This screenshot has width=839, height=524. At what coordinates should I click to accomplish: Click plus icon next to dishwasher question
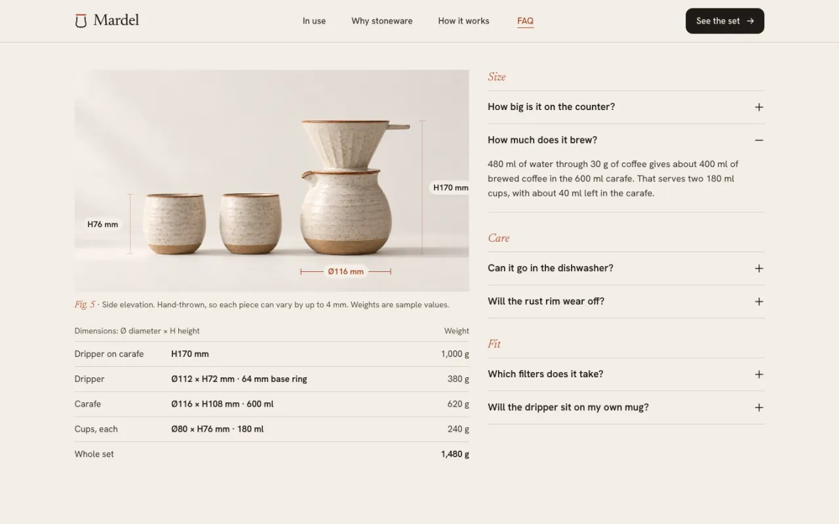(x=759, y=269)
